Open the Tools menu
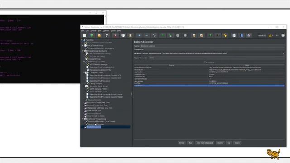The width and height of the screenshot is (290, 163). (x=113, y=31)
